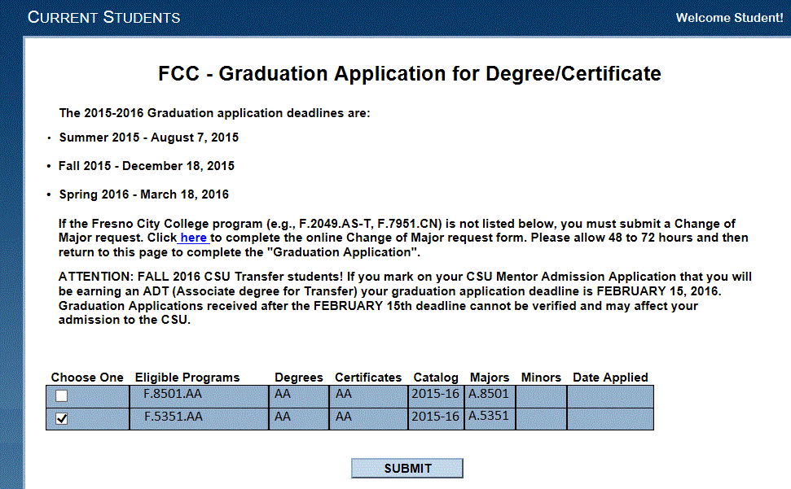Screen dimensions: 791x489
Task: Click the Current Students header title
Action: [104, 17]
